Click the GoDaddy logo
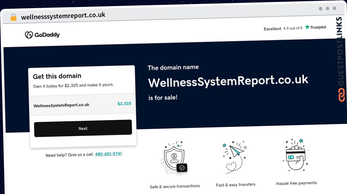Viewport: 347px width, 194px height. 42,35
